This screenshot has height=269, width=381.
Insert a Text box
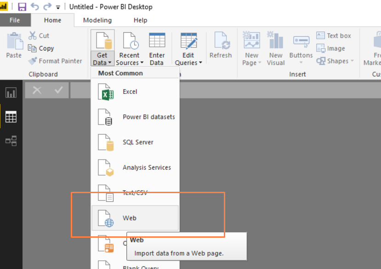pos(334,35)
